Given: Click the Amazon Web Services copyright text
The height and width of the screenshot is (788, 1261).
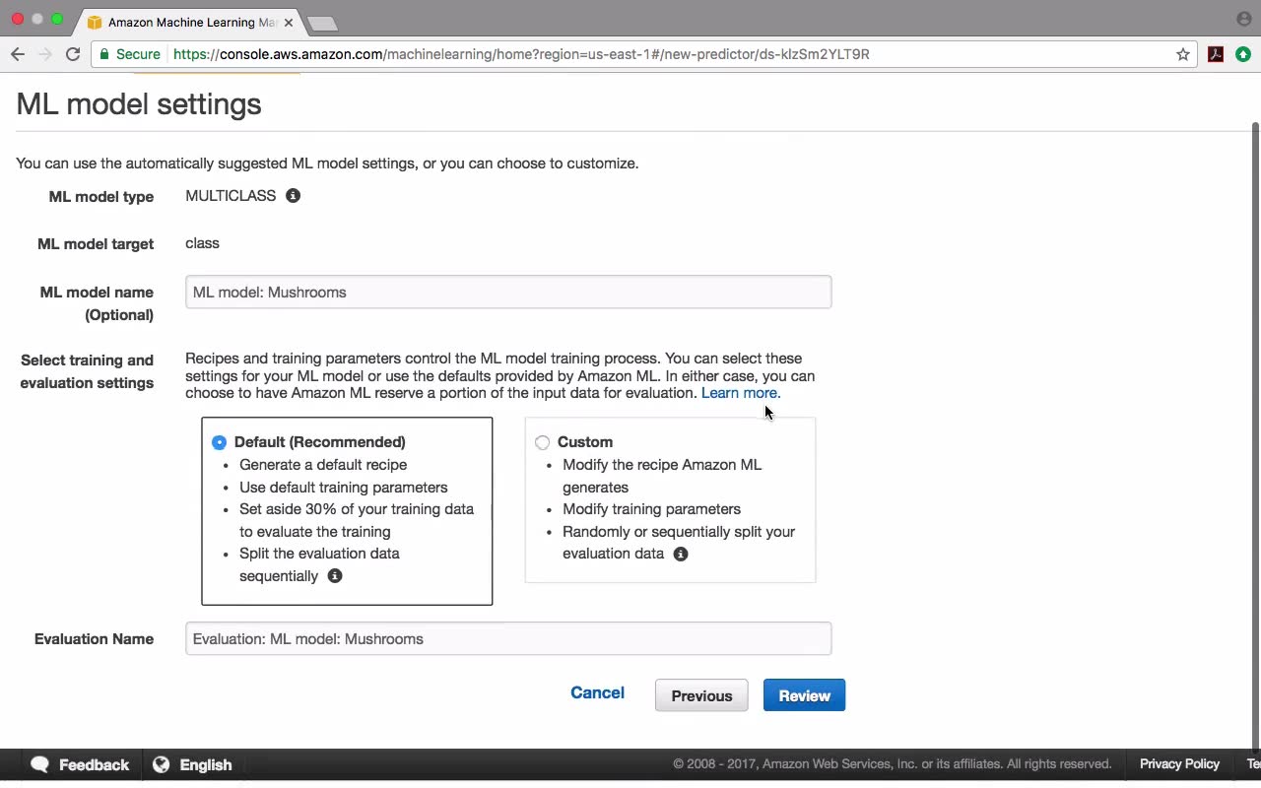Looking at the screenshot, I should [893, 764].
